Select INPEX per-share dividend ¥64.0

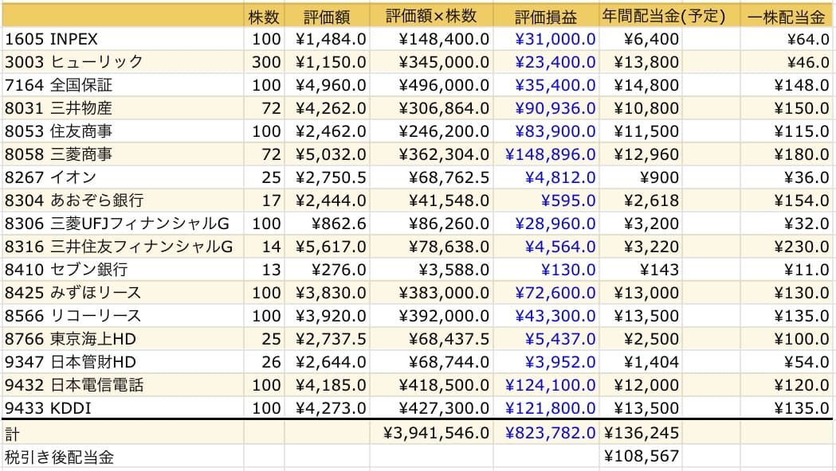[x=787, y=39]
